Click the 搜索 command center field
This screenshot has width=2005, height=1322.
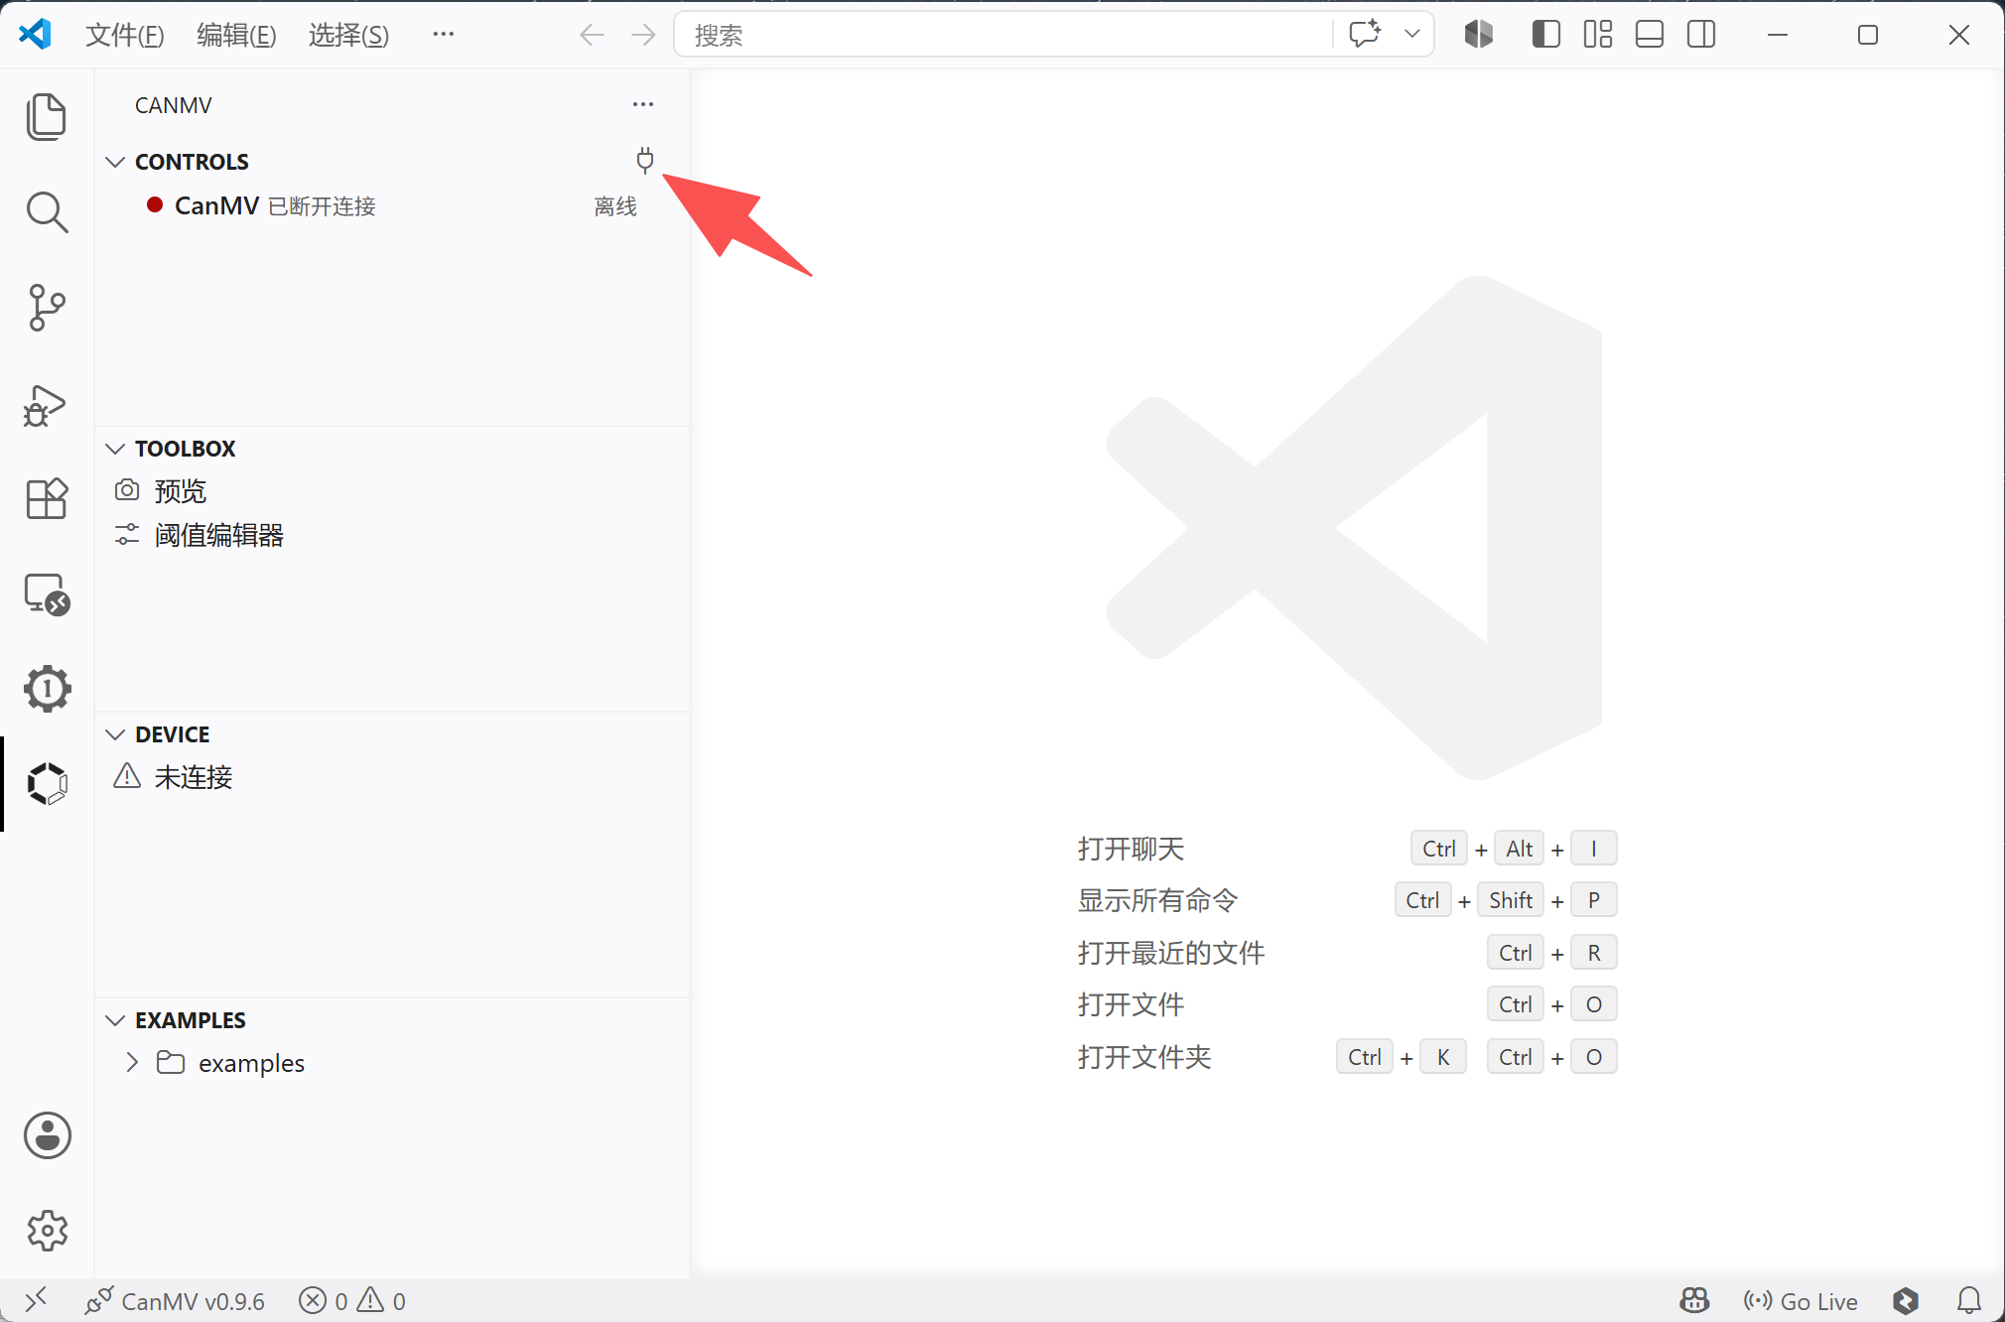(1004, 35)
